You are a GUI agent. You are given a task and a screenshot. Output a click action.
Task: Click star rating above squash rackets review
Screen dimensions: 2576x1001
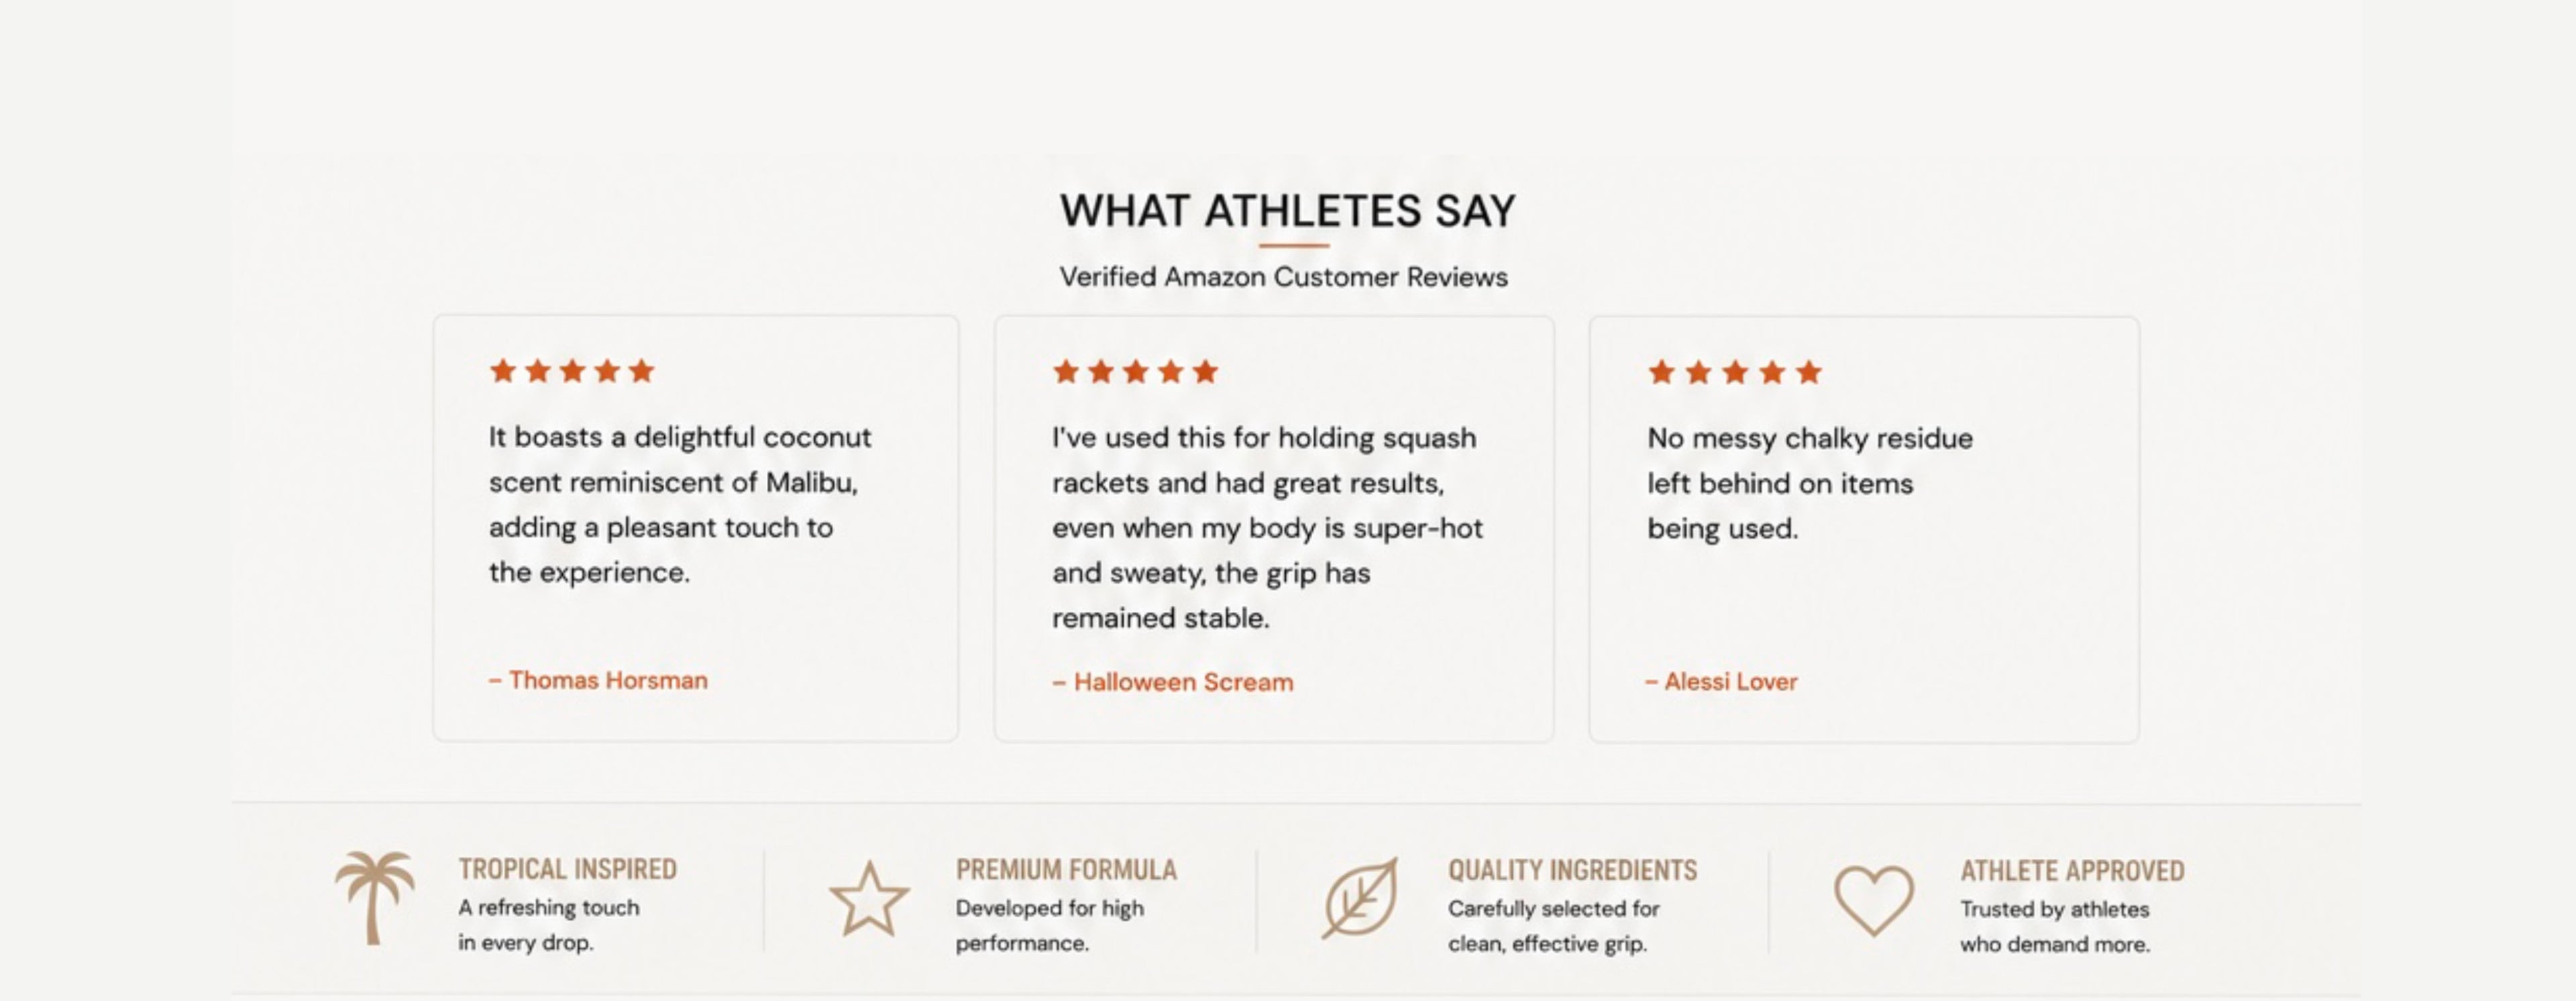click(1135, 372)
